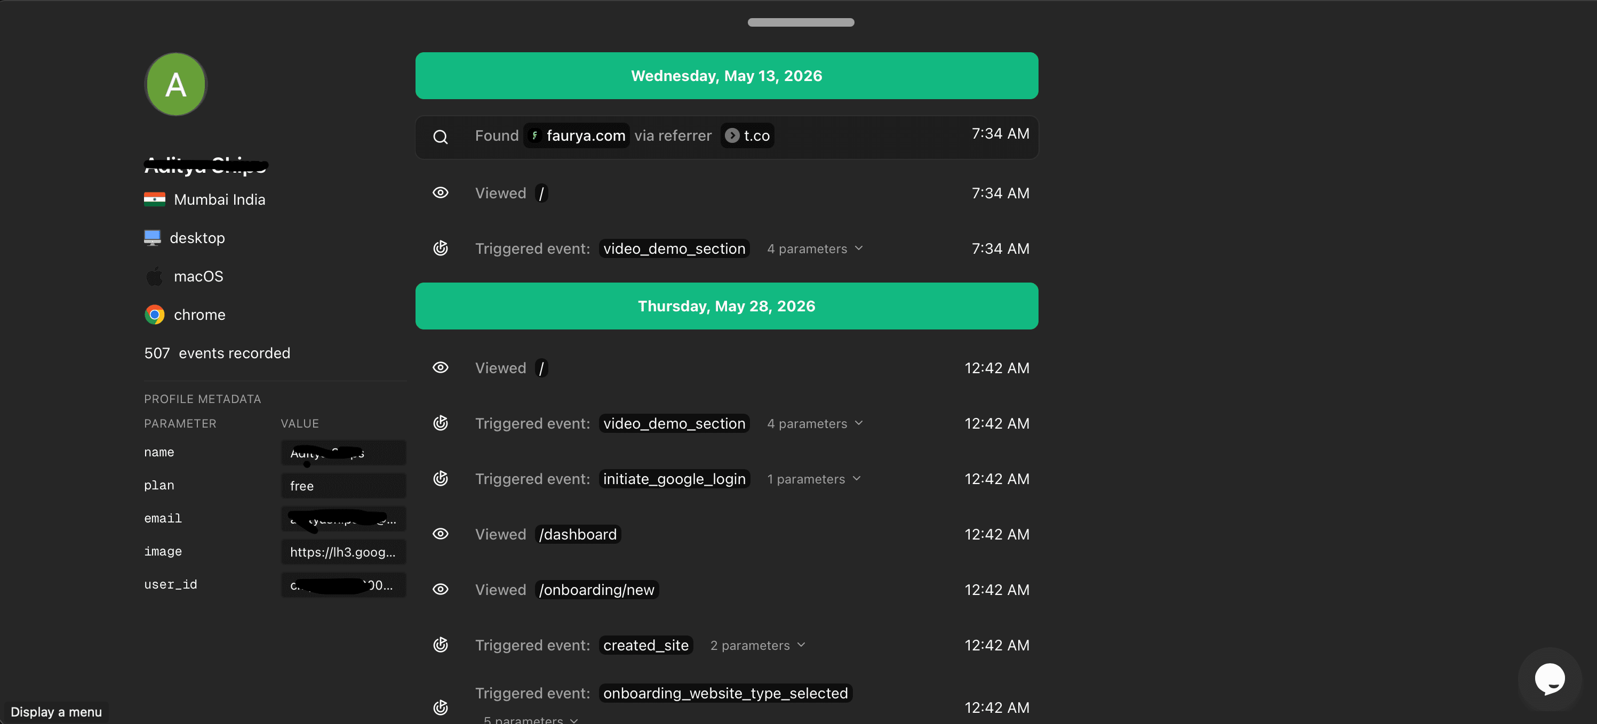Expand the 4 parameters at 12:42 AM
Viewport: 1597px width, 724px height.
[815, 423]
